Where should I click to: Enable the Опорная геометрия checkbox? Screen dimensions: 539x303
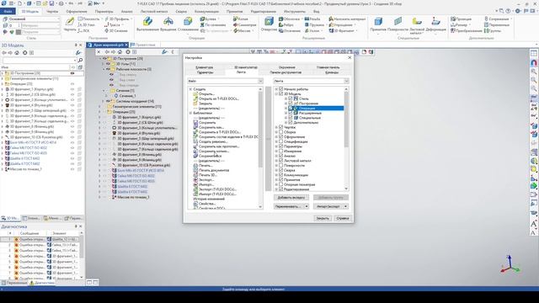pyautogui.click(x=280, y=184)
